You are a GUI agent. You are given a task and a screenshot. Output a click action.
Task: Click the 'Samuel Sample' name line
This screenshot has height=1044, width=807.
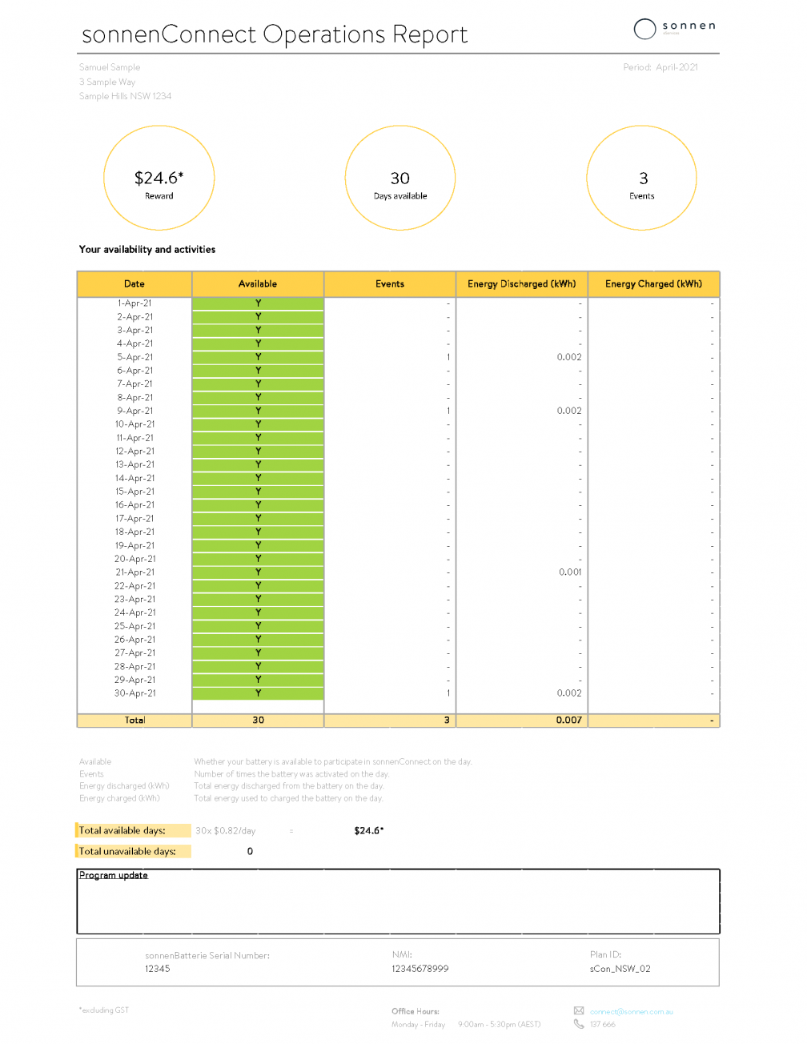(110, 67)
